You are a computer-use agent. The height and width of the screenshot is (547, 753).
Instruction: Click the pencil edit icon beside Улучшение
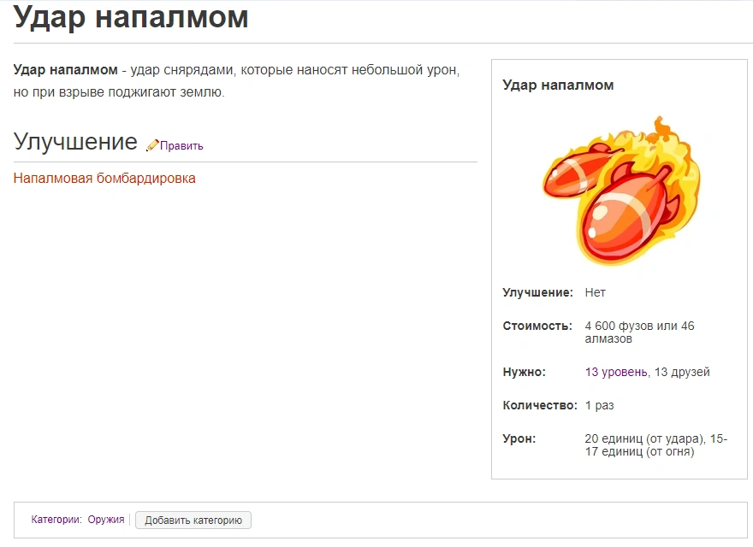(x=152, y=145)
